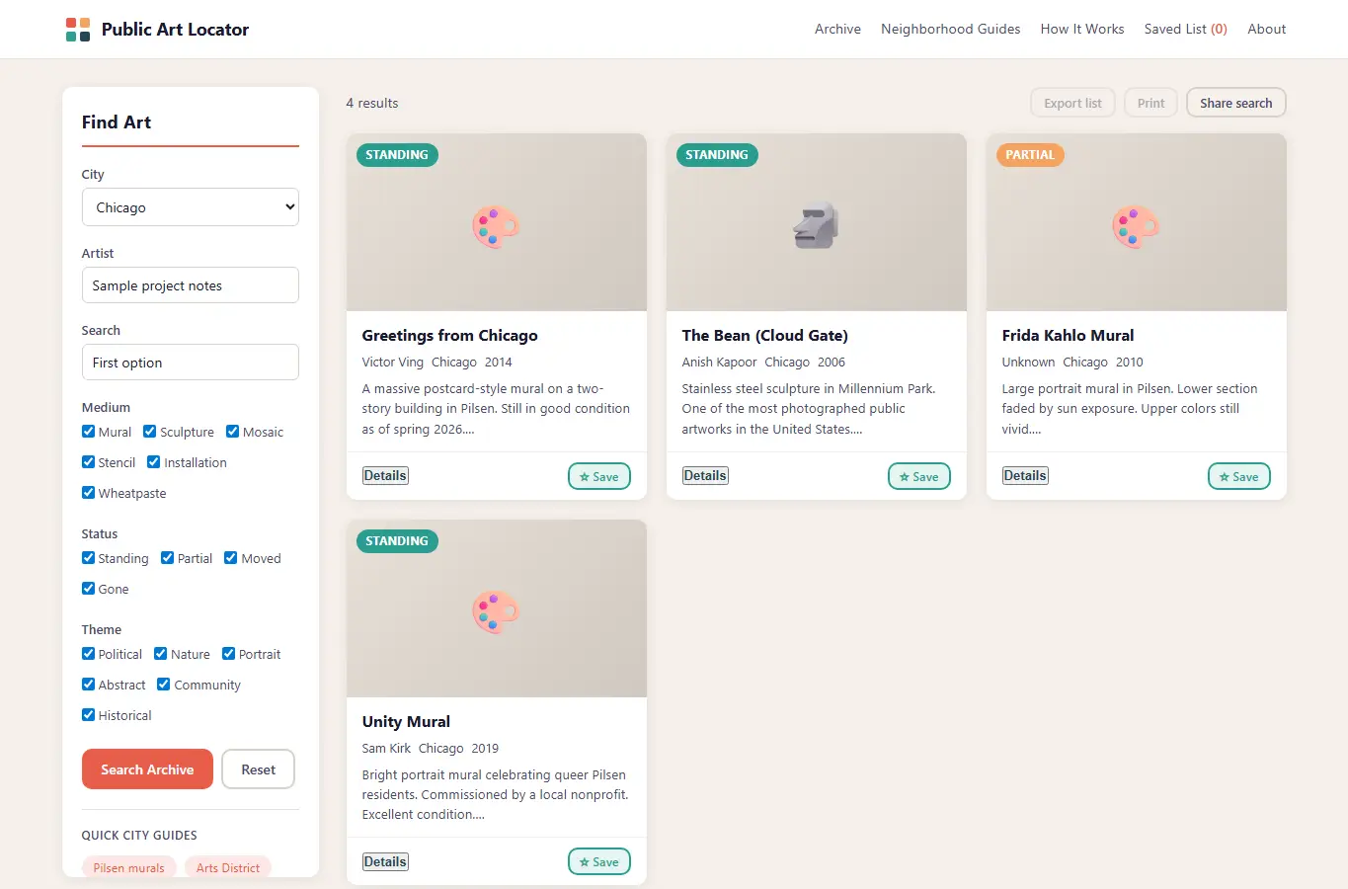Toggle the Stencil medium checkbox
This screenshot has height=889, width=1348.
click(x=89, y=462)
